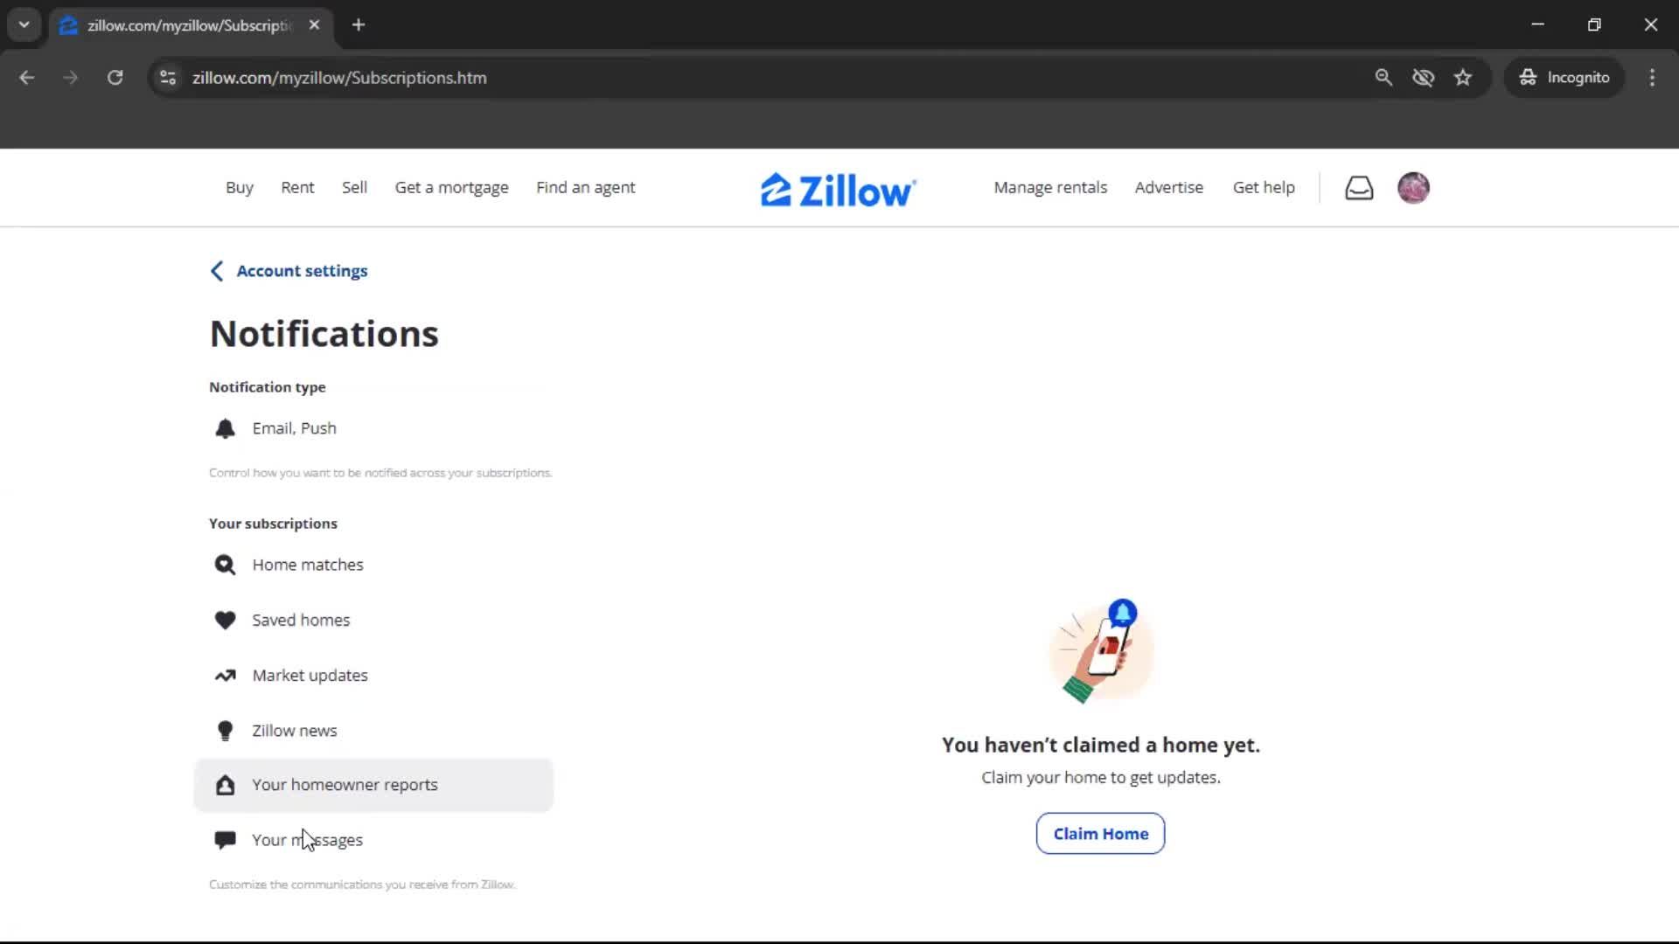Open Saved homes subscription settings

[x=301, y=620]
